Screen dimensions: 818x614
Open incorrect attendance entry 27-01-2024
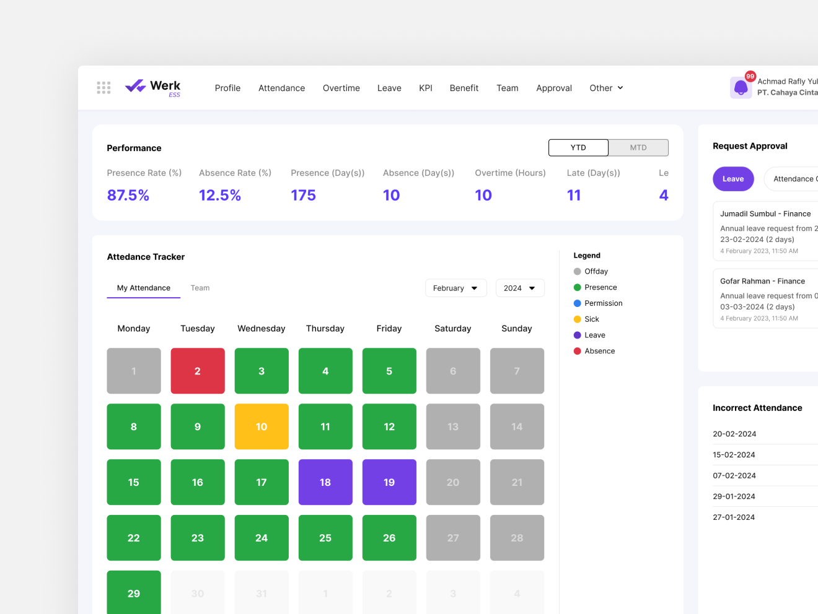765,517
